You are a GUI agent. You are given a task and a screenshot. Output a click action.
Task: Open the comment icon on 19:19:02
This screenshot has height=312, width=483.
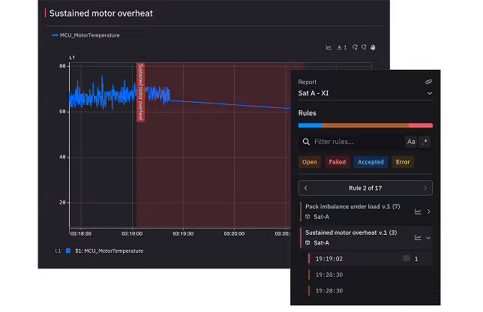pyautogui.click(x=406, y=259)
